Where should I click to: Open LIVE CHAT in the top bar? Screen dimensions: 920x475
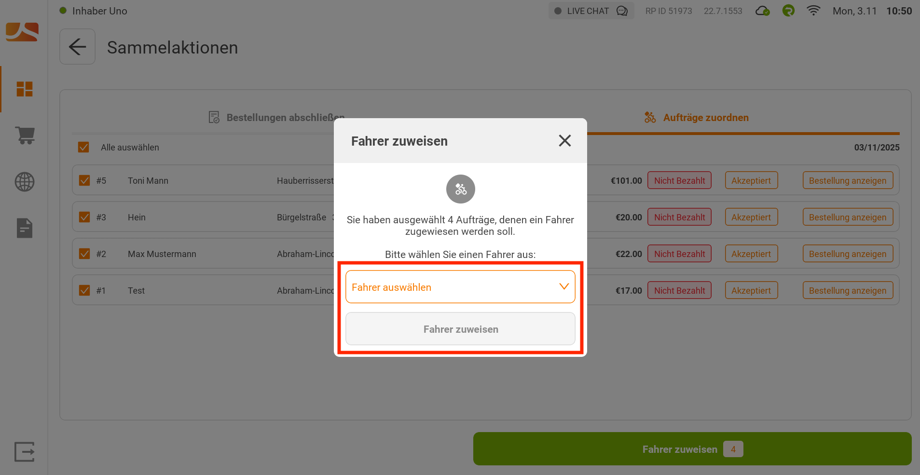(590, 11)
